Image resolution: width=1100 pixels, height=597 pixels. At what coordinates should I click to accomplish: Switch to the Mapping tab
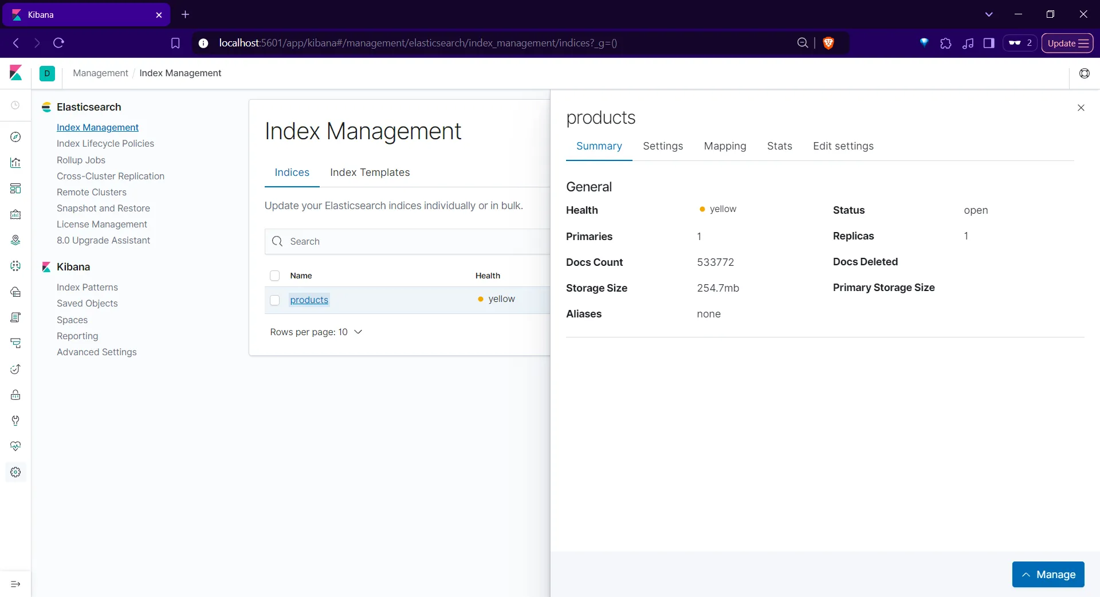pos(725,146)
